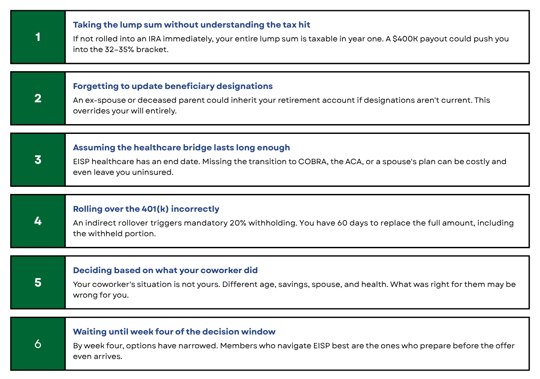
Task: Click the 'overrides your will entirely' line
Action: [x=125, y=111]
